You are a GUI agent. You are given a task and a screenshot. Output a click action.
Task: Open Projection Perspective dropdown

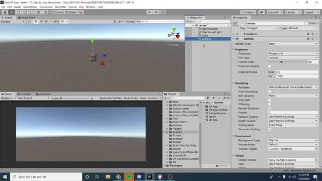(293, 54)
